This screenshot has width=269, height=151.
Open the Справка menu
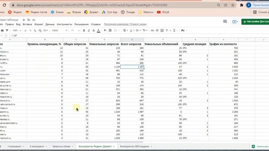(95, 24)
